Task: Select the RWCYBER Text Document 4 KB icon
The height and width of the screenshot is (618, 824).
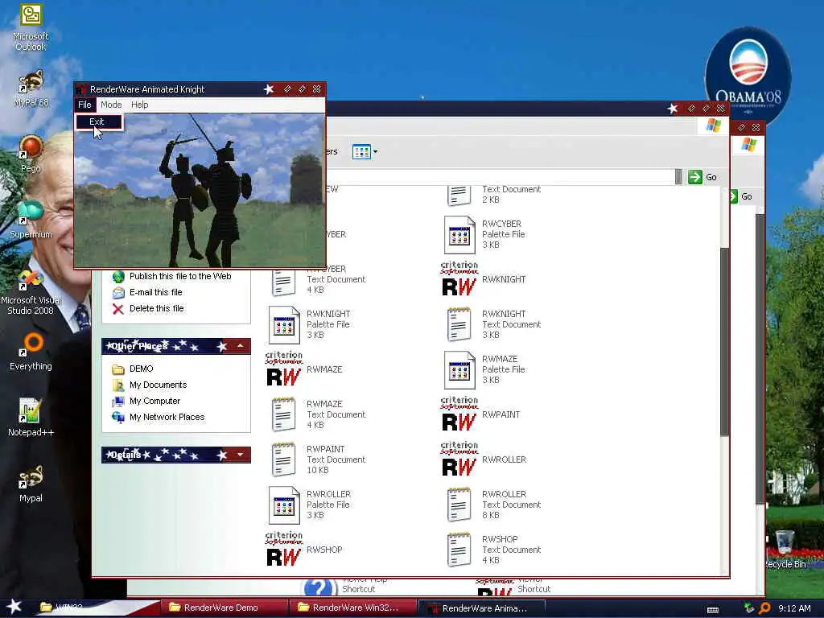Action: pos(284,282)
